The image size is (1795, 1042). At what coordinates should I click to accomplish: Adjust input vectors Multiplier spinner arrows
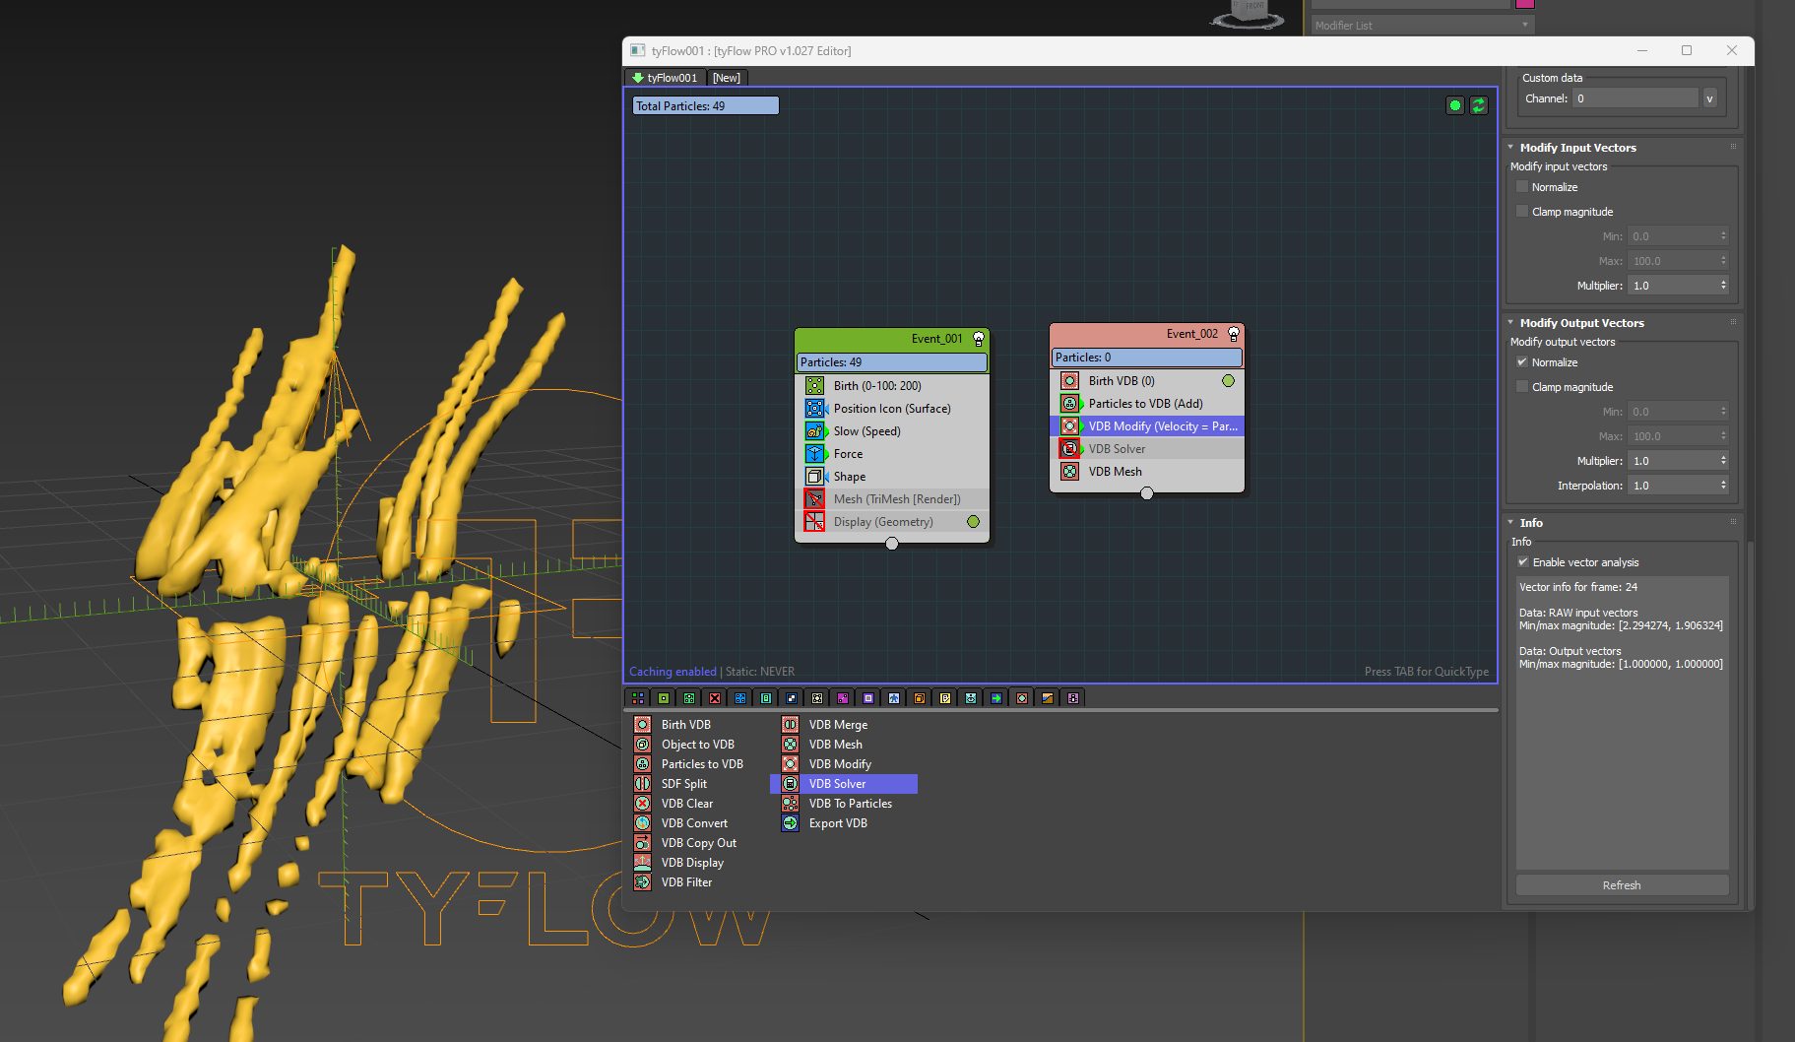[1723, 286]
